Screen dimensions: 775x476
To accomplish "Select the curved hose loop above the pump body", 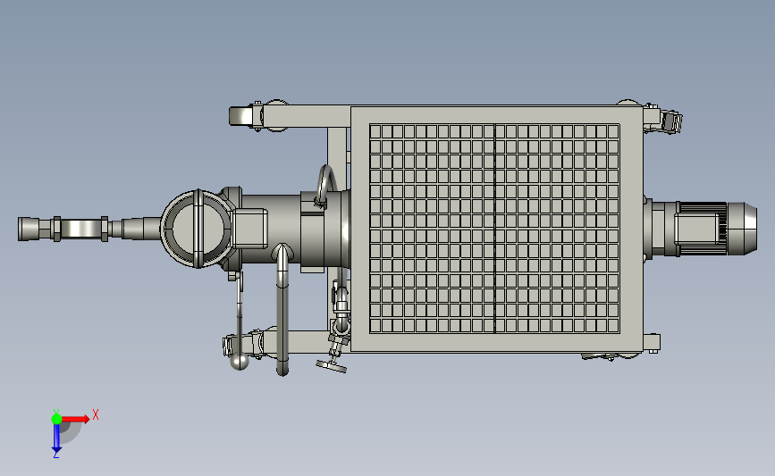I will [x=325, y=184].
